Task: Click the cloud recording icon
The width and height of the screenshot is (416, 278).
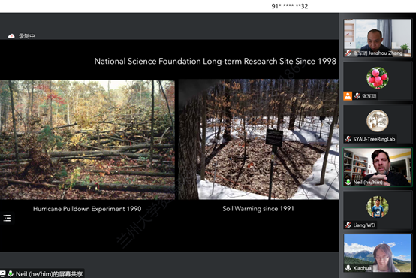Action: tap(11, 36)
